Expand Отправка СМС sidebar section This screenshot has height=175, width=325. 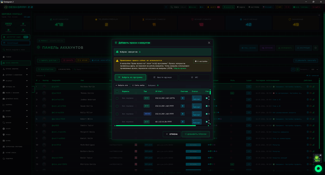point(16,87)
